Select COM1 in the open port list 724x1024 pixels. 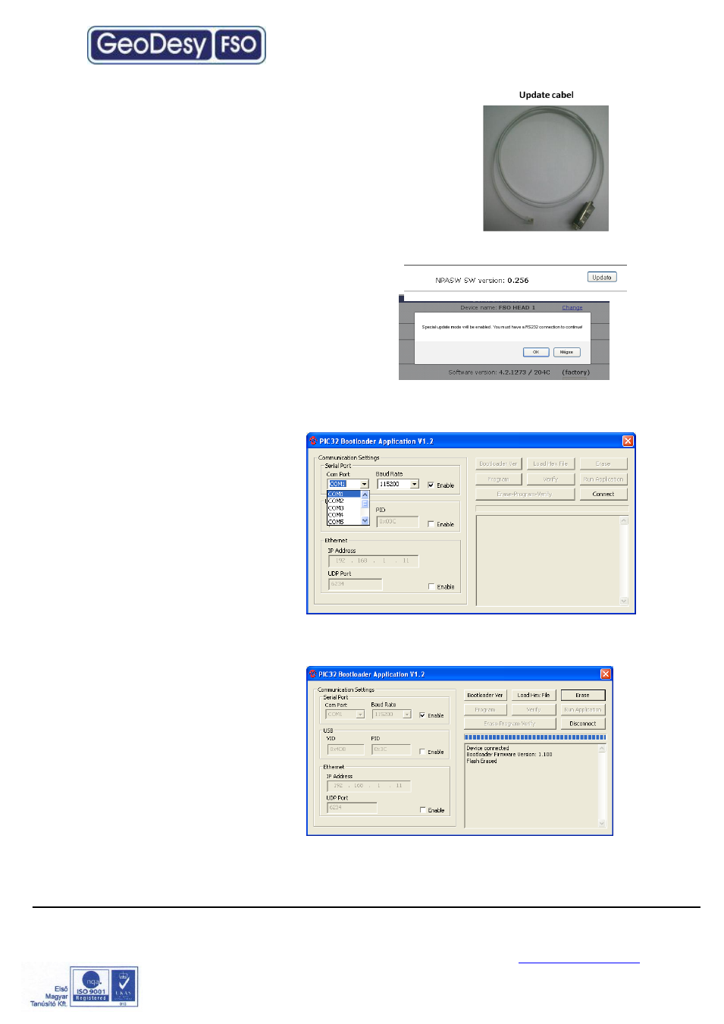343,494
